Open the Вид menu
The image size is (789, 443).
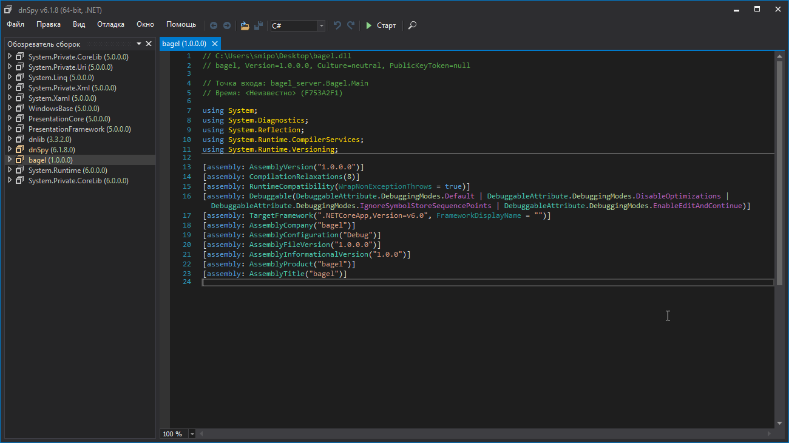[x=79, y=24]
